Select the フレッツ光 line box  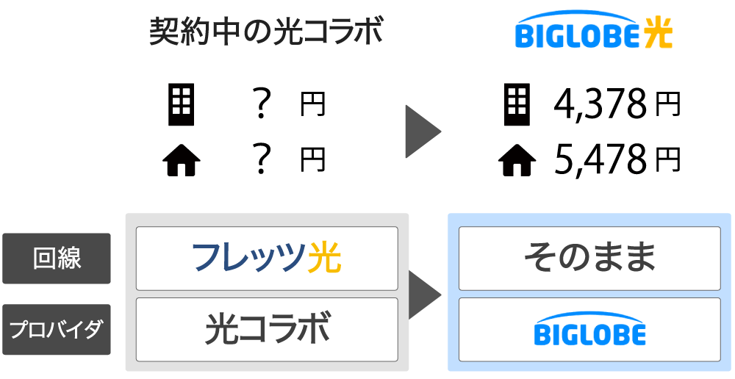pyautogui.click(x=267, y=258)
